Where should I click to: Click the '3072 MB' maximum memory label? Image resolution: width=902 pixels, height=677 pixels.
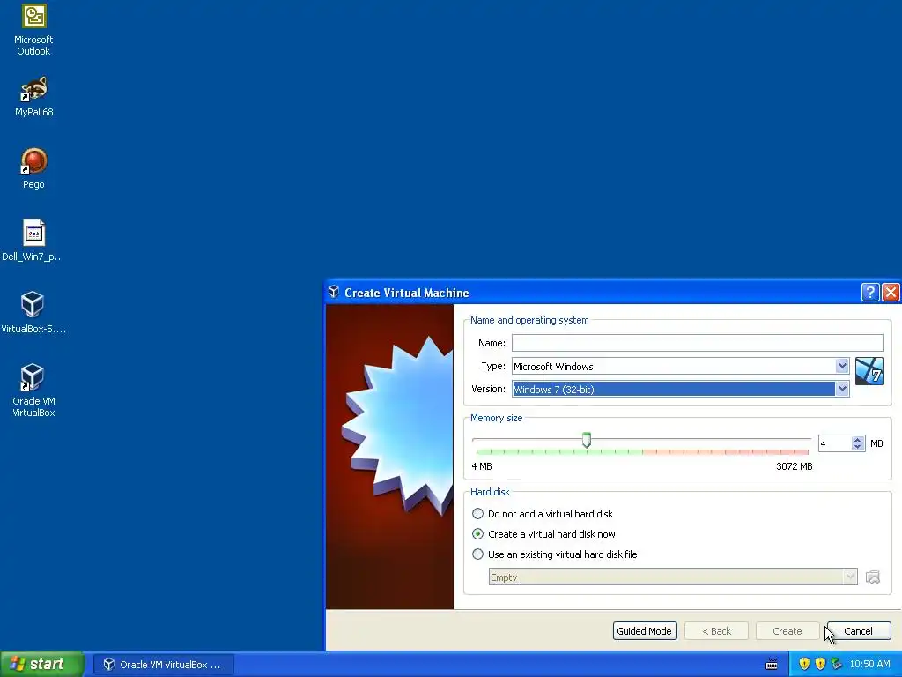[794, 466]
